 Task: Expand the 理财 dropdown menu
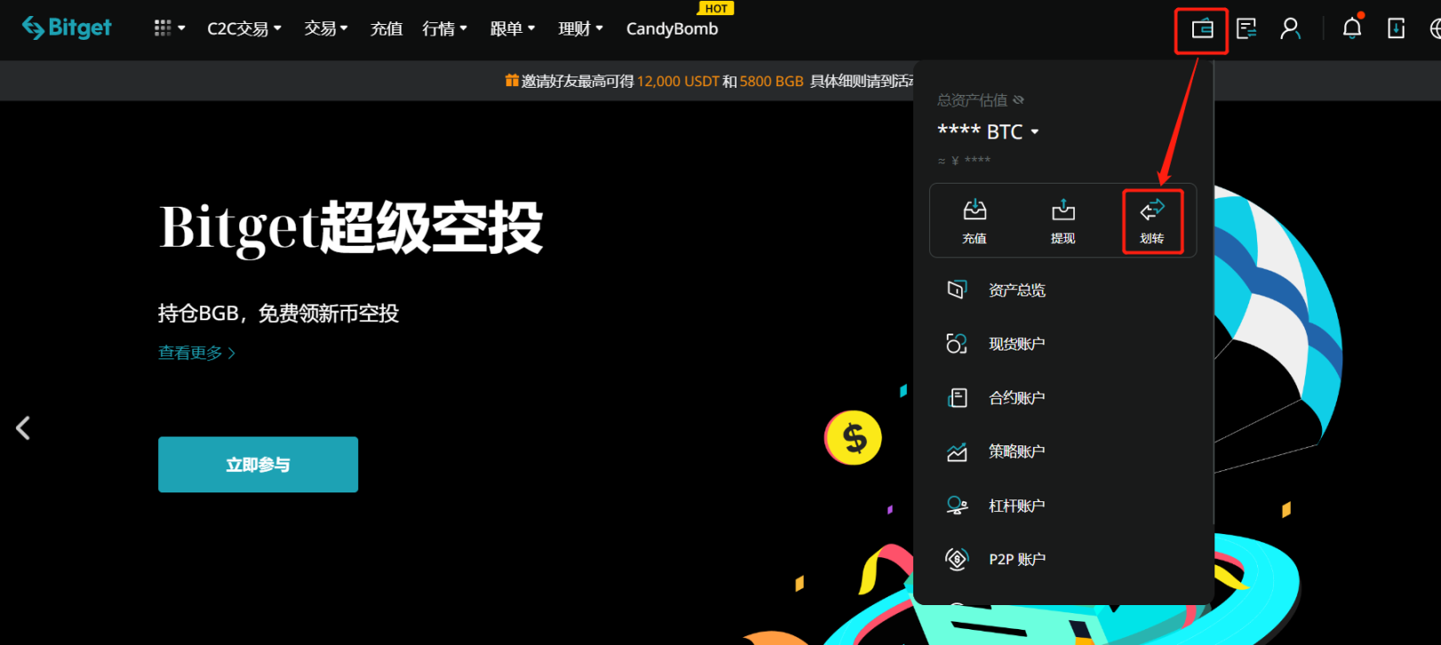pyautogui.click(x=581, y=29)
